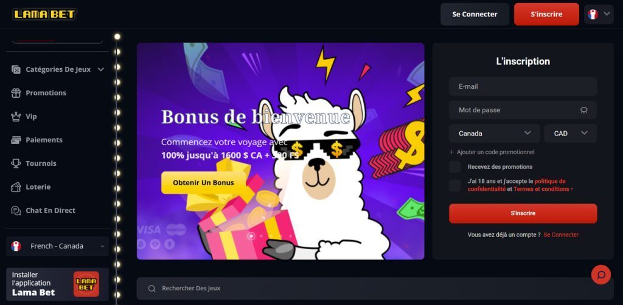Open the Canada country dropdown

(x=494, y=133)
